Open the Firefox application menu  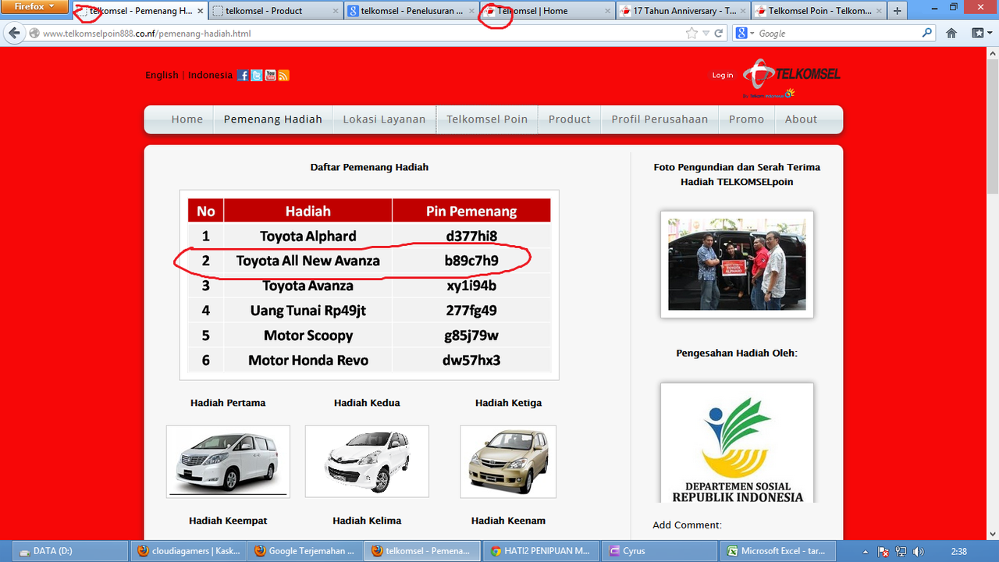coord(34,7)
